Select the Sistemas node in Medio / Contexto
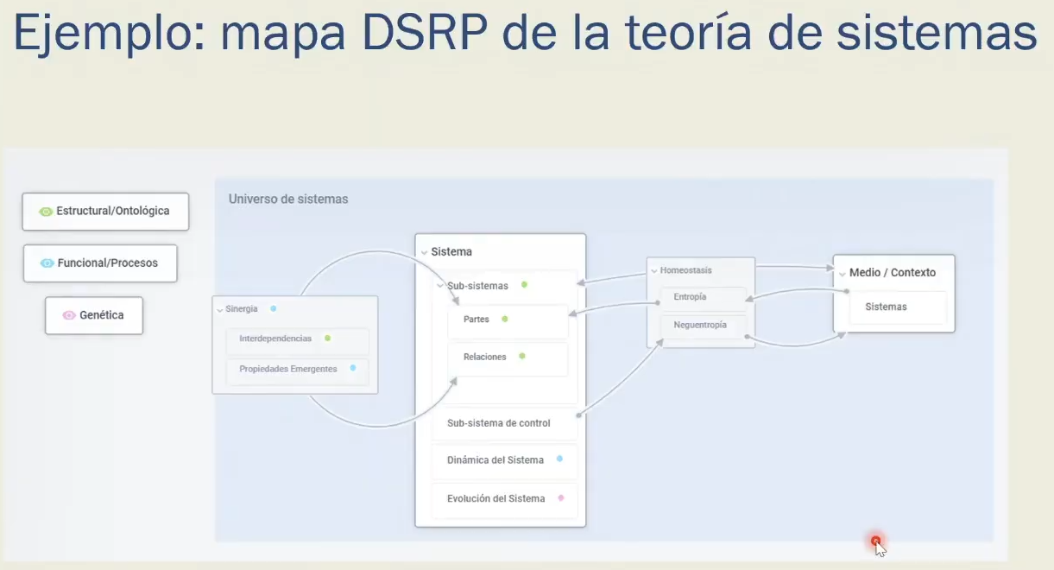Image resolution: width=1054 pixels, height=570 pixels. [x=898, y=307]
